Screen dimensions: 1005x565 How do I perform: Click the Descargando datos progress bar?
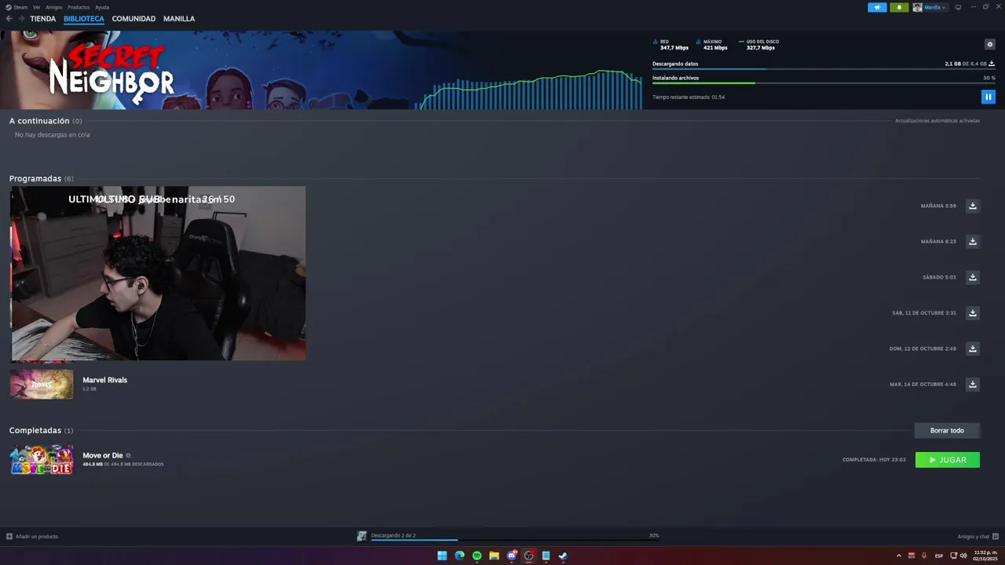pos(824,69)
